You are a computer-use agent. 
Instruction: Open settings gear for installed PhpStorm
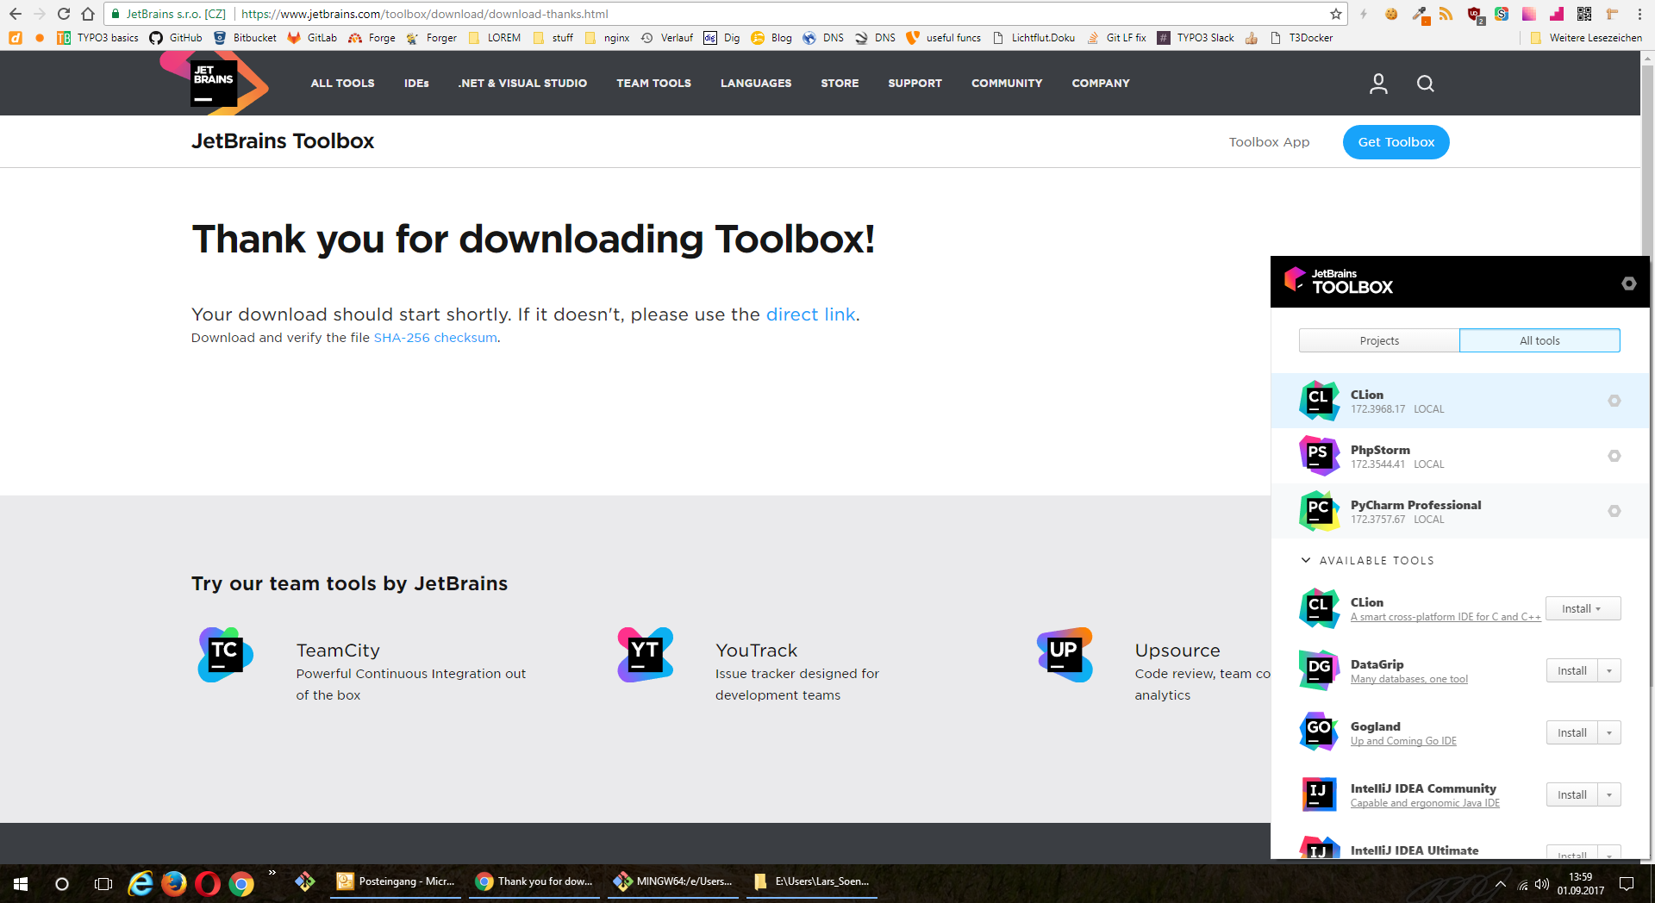click(1614, 456)
